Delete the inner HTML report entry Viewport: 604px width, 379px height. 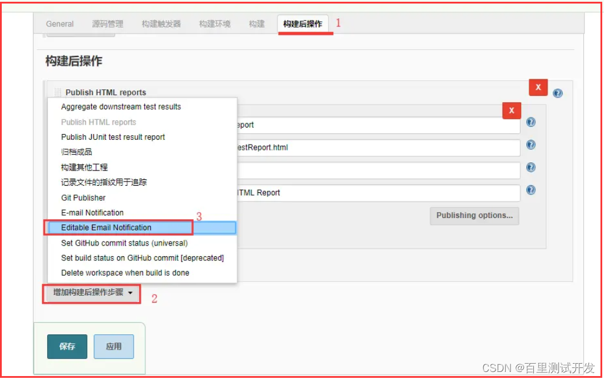512,110
